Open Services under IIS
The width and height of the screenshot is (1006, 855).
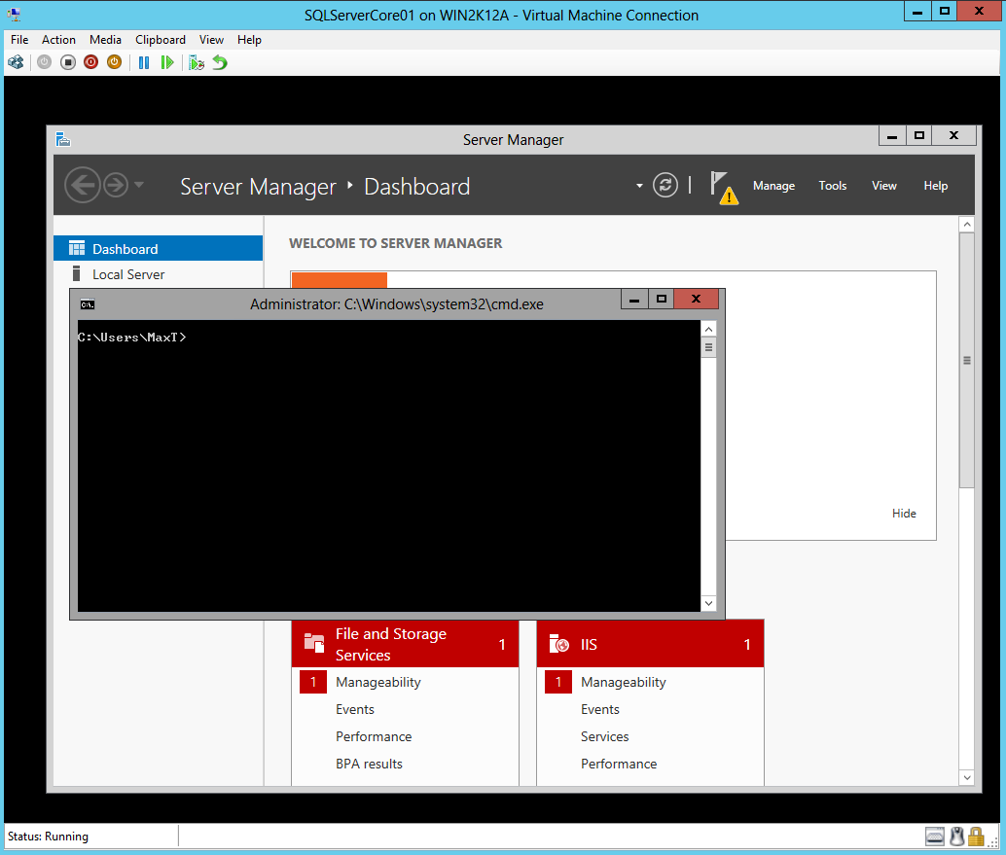tap(604, 736)
